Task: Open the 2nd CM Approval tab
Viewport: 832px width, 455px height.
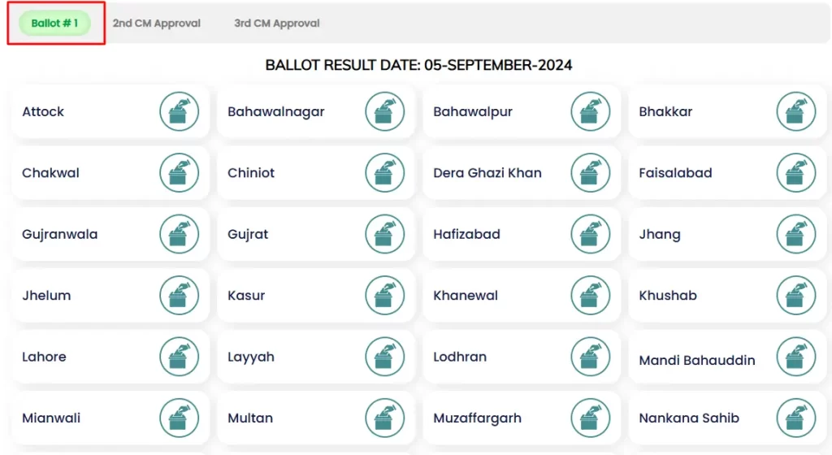Action: [157, 24]
